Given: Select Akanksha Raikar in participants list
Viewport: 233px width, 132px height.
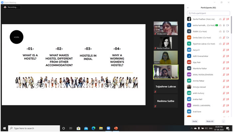Looking at the screenshot, I should coord(208,68).
